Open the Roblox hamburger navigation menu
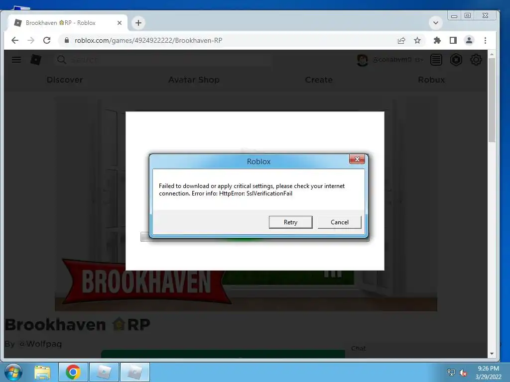The image size is (510, 382). [16, 60]
